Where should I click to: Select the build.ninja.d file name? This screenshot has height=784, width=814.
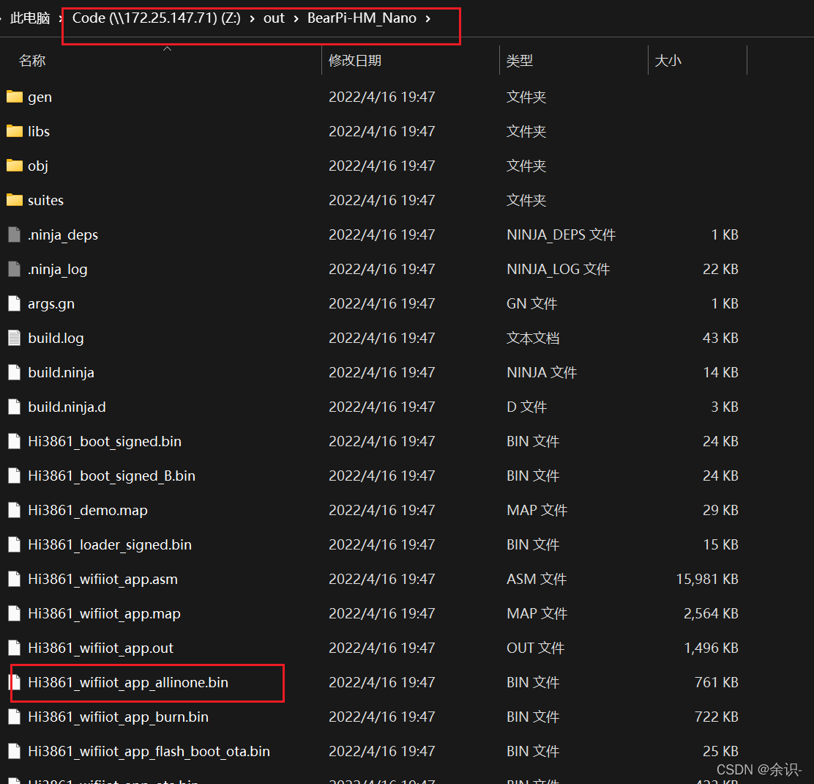[x=67, y=407]
